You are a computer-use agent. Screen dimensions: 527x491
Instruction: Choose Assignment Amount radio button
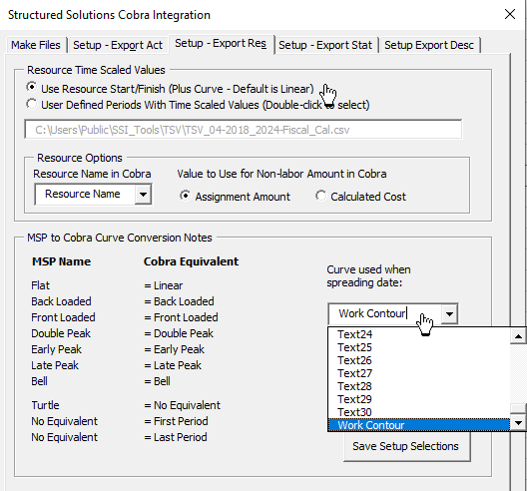click(185, 196)
